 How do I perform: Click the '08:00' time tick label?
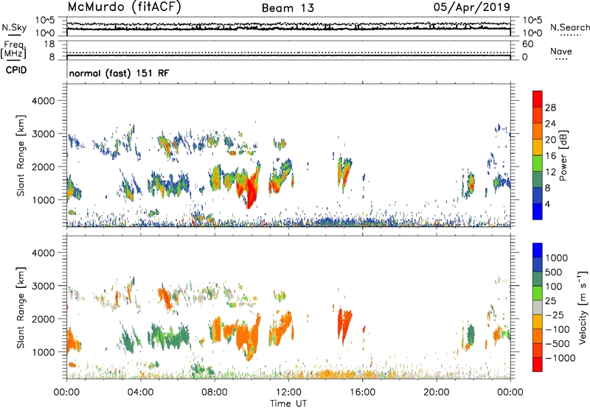[x=215, y=393]
